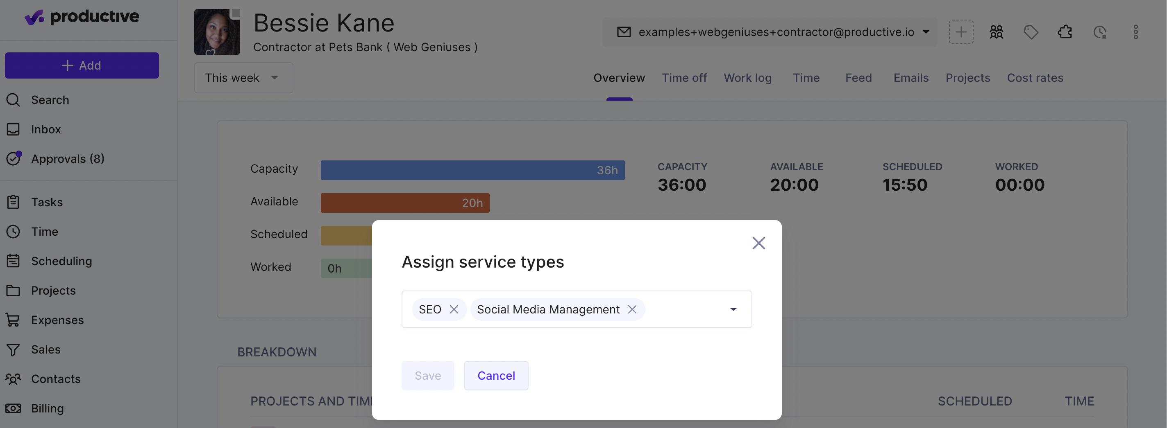Remove the Social Media Management tag

point(632,309)
